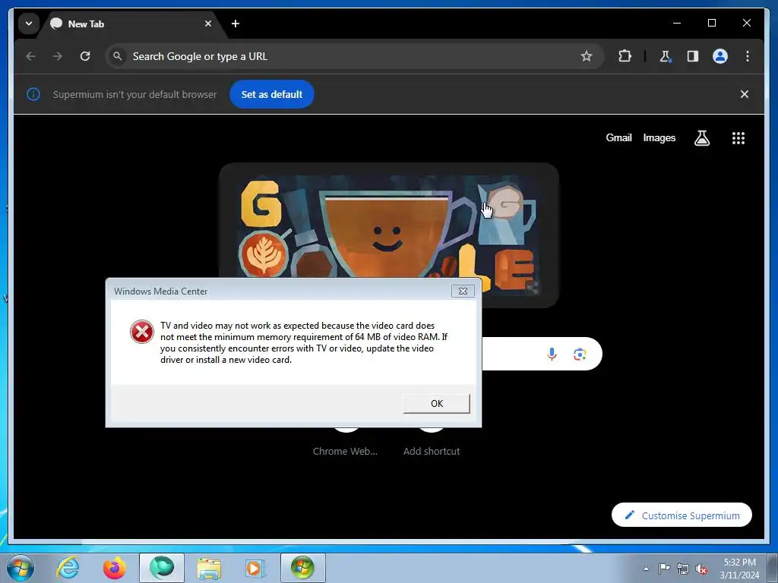Screen dimensions: 778x583
Task: Open a new tab with plus button
Action: (236, 24)
